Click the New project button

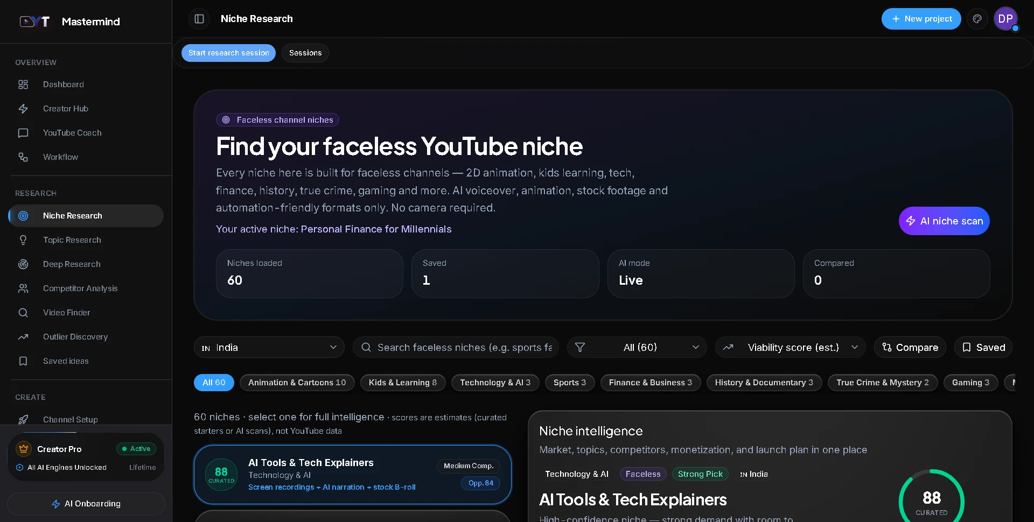tap(921, 19)
